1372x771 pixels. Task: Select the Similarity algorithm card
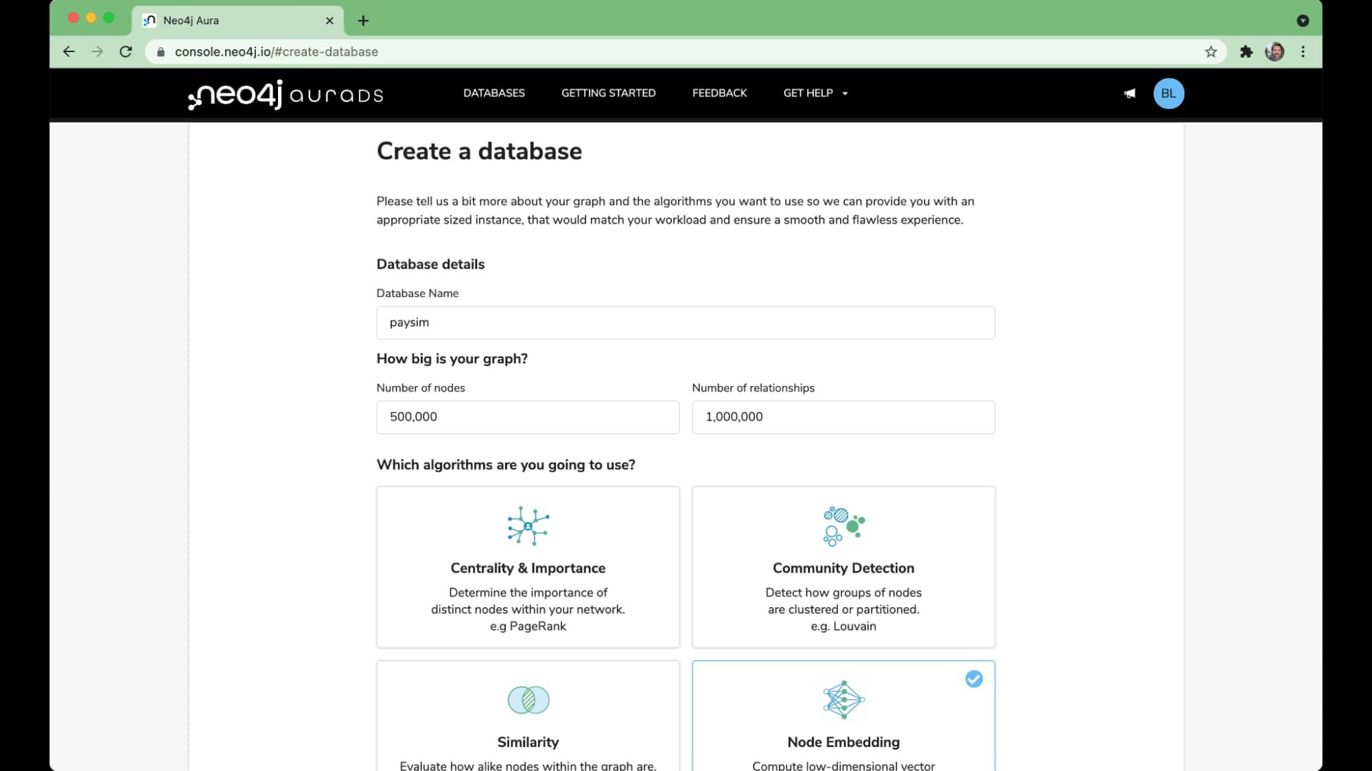pyautogui.click(x=528, y=715)
